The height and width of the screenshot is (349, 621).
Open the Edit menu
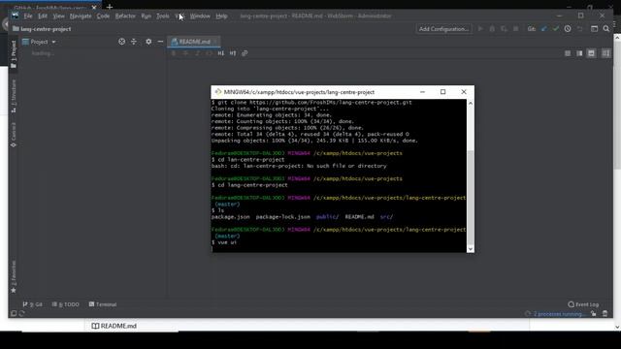pos(43,16)
